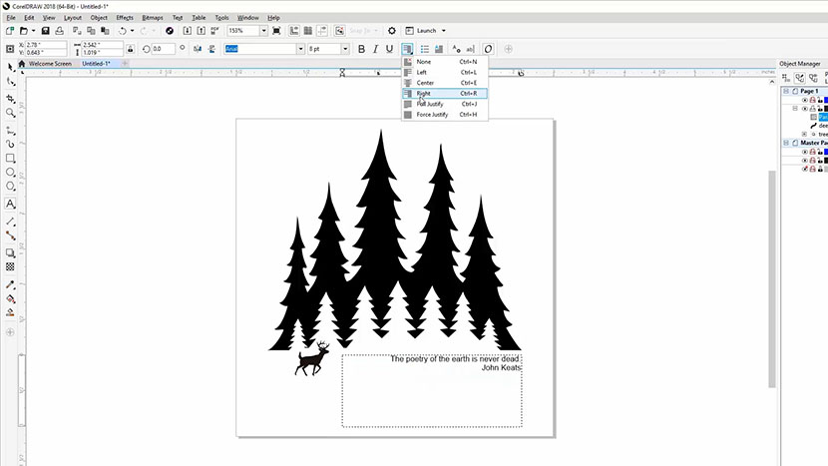The image size is (828, 466).
Task: Select the Zoom tool magnifier
Action: [x=10, y=113]
